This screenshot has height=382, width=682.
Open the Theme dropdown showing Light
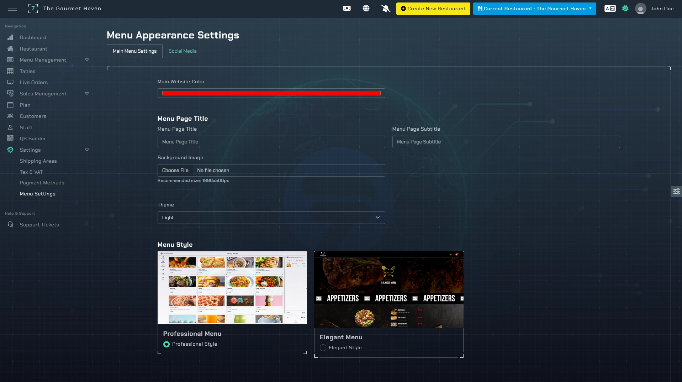click(x=271, y=218)
